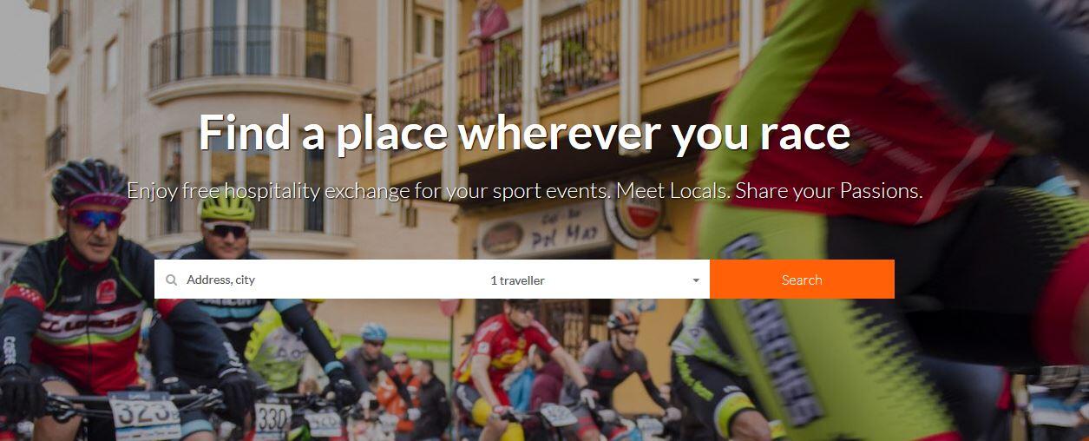Screen dimensions: 1089x441
Task: Click the round red sign beside the cafe
Action: click(x=634, y=214)
